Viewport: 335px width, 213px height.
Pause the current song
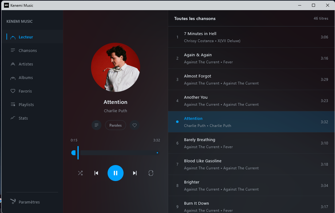(x=116, y=173)
